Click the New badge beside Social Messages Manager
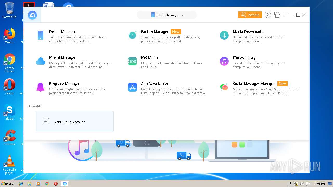This screenshot has height=187, width=333. (x=283, y=84)
